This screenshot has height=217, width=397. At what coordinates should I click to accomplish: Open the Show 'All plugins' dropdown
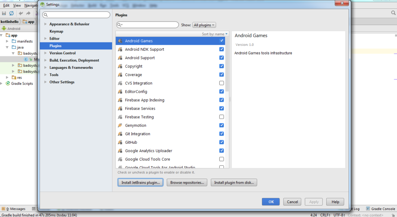pos(204,25)
